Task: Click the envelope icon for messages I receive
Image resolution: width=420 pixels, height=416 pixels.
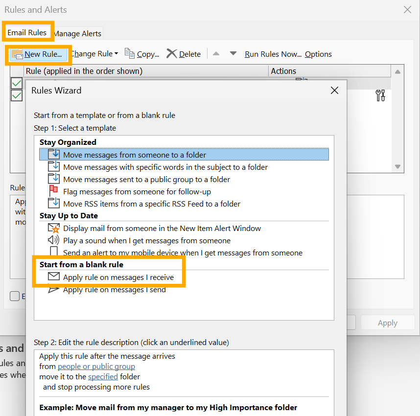Action: pyautogui.click(x=53, y=276)
